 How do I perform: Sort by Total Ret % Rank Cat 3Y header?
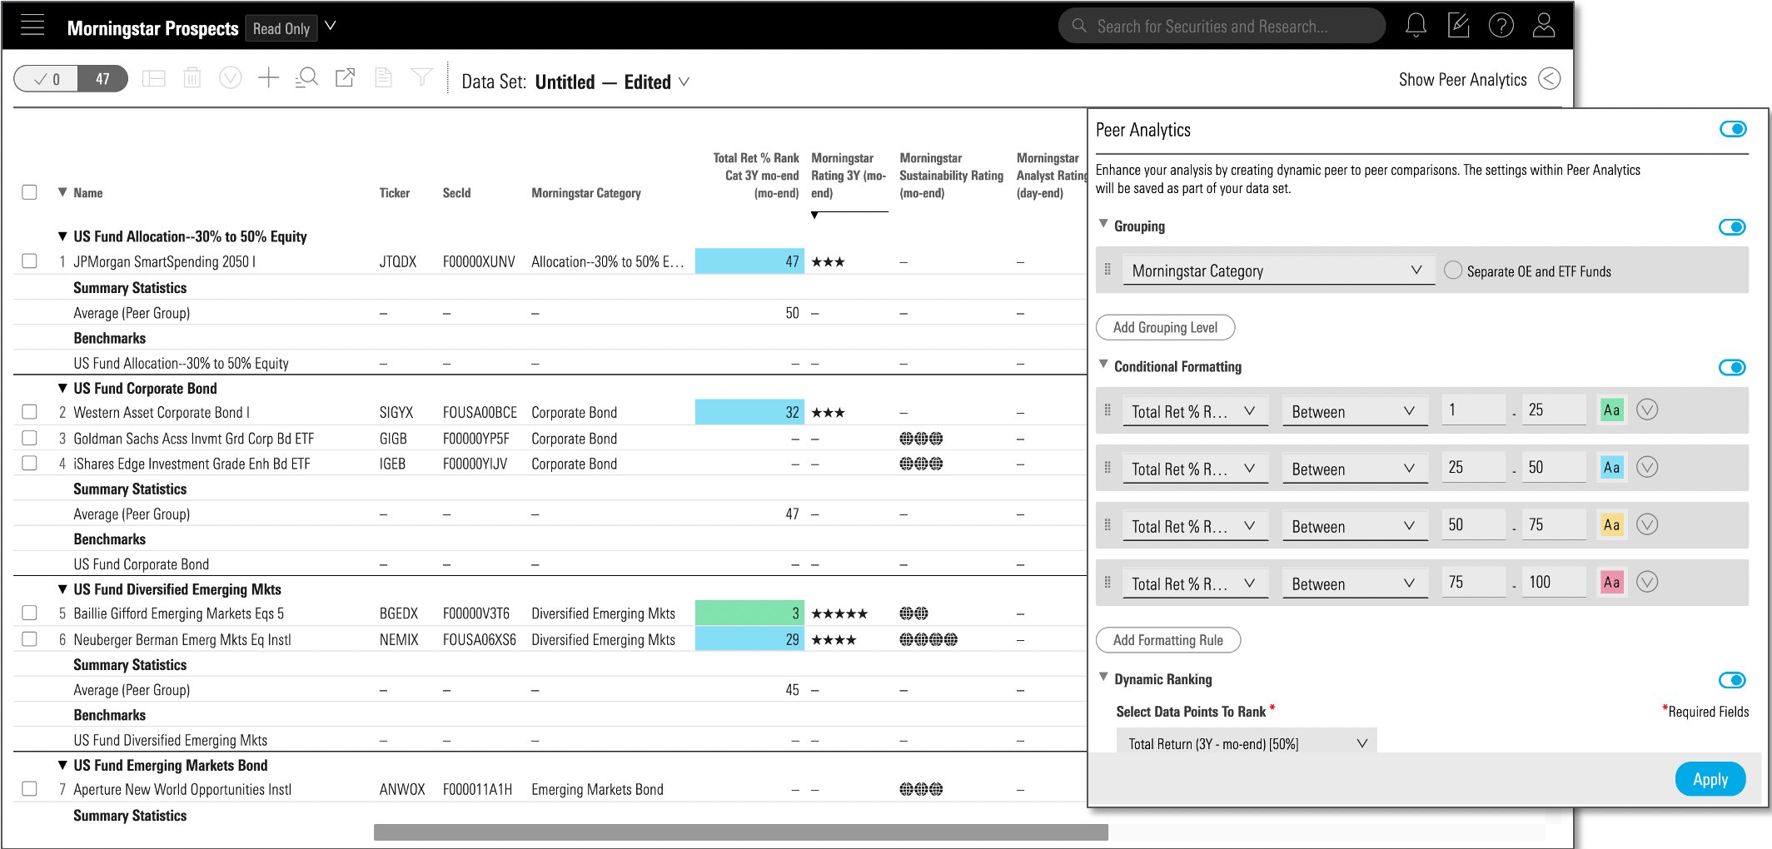click(x=756, y=176)
